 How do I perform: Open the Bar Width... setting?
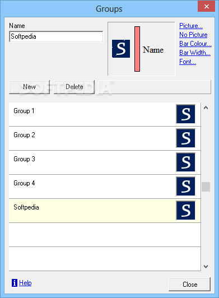195,53
